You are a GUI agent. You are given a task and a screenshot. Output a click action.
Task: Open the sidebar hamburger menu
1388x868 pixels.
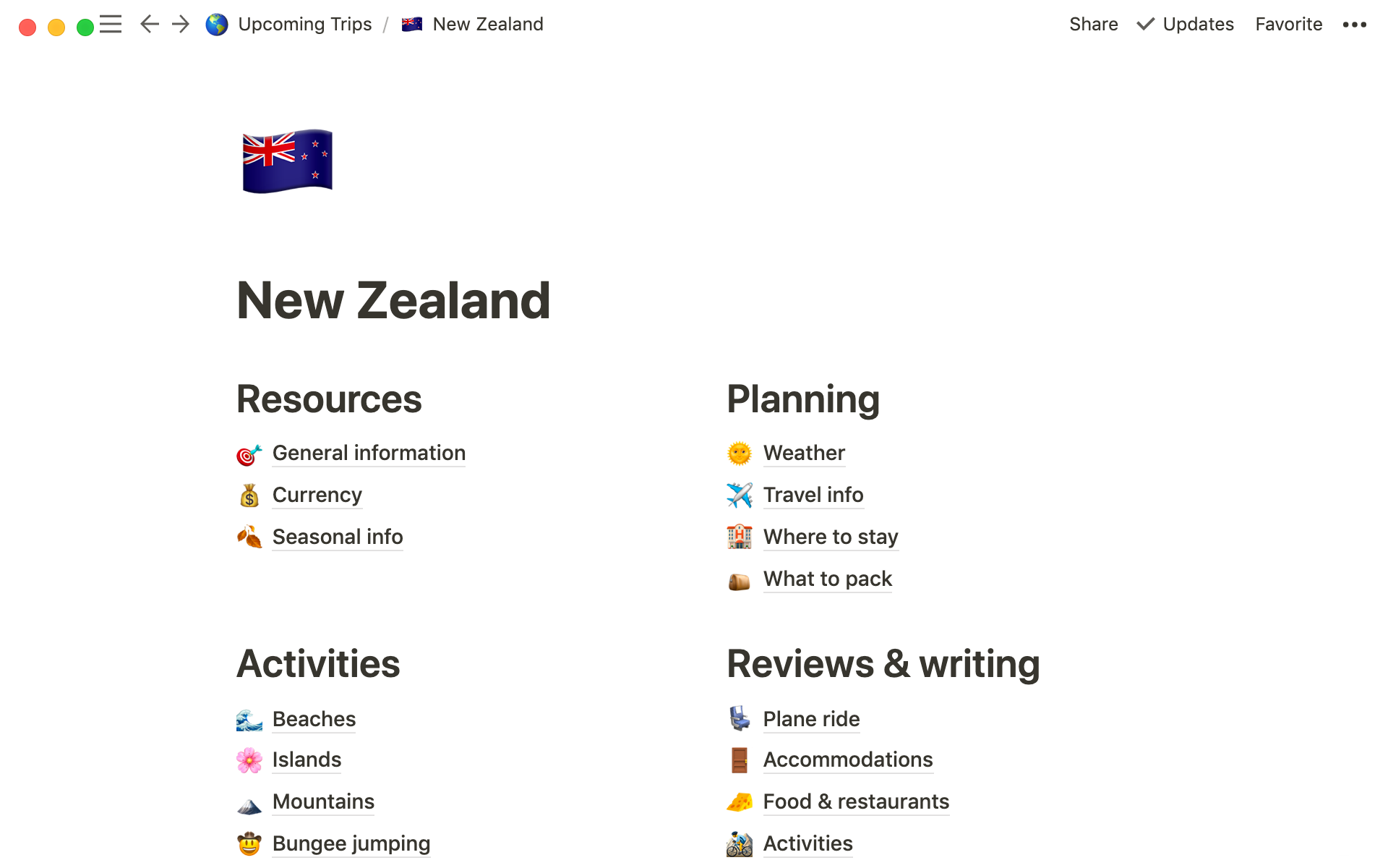tap(111, 25)
